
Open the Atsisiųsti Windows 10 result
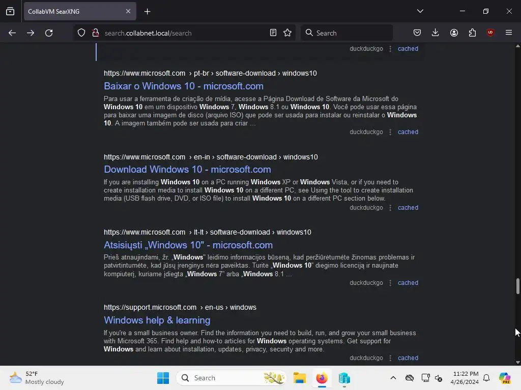point(188,245)
